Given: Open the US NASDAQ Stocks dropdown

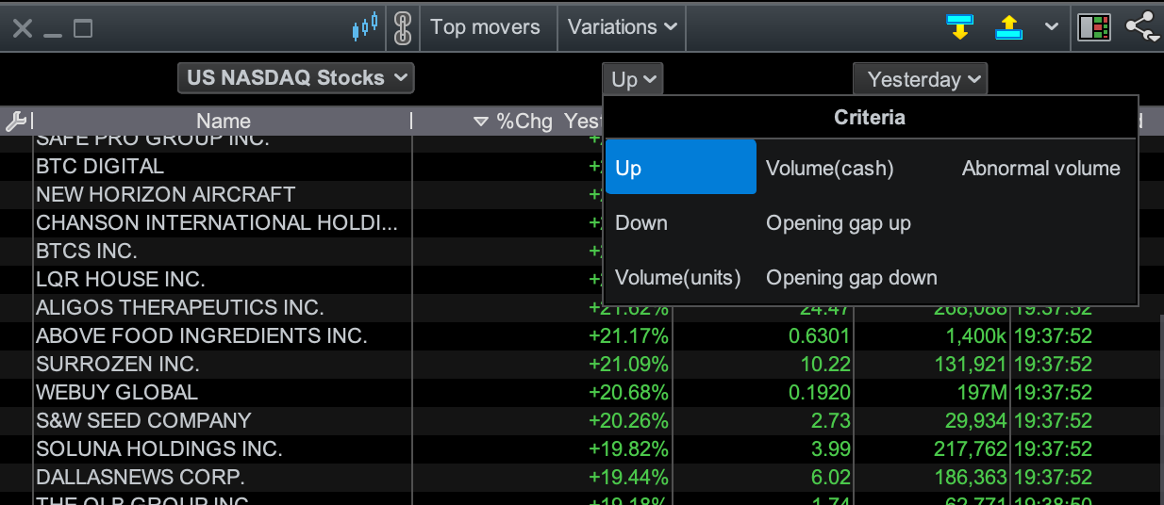Looking at the screenshot, I should click(296, 78).
